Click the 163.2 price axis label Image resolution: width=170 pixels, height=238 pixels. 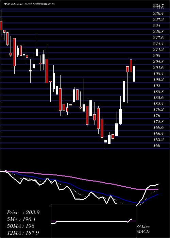point(158,139)
